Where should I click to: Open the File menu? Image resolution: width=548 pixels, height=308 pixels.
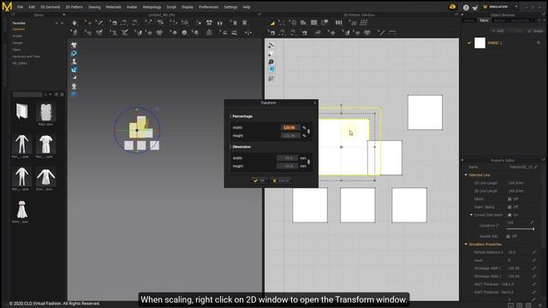(x=21, y=7)
